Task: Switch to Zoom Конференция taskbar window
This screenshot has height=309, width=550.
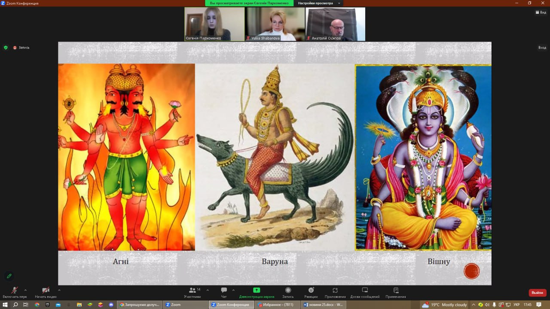Action: pos(232,305)
